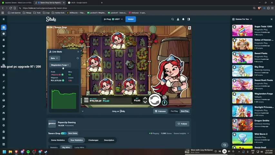This screenshot has height=155, width=275.
Task: Decrease the bet with down arrow
Action: 145,102
